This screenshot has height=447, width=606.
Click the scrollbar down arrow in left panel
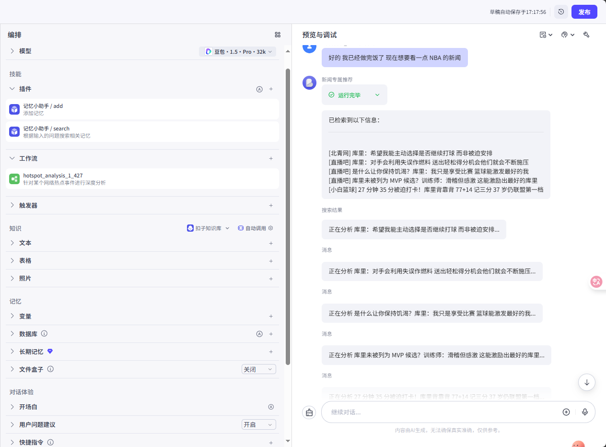[288, 440]
